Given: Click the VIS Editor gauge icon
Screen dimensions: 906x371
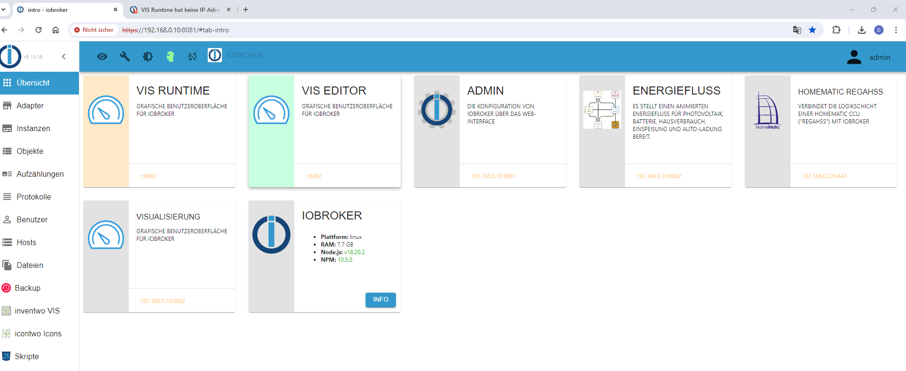Looking at the screenshot, I should pos(271,110).
